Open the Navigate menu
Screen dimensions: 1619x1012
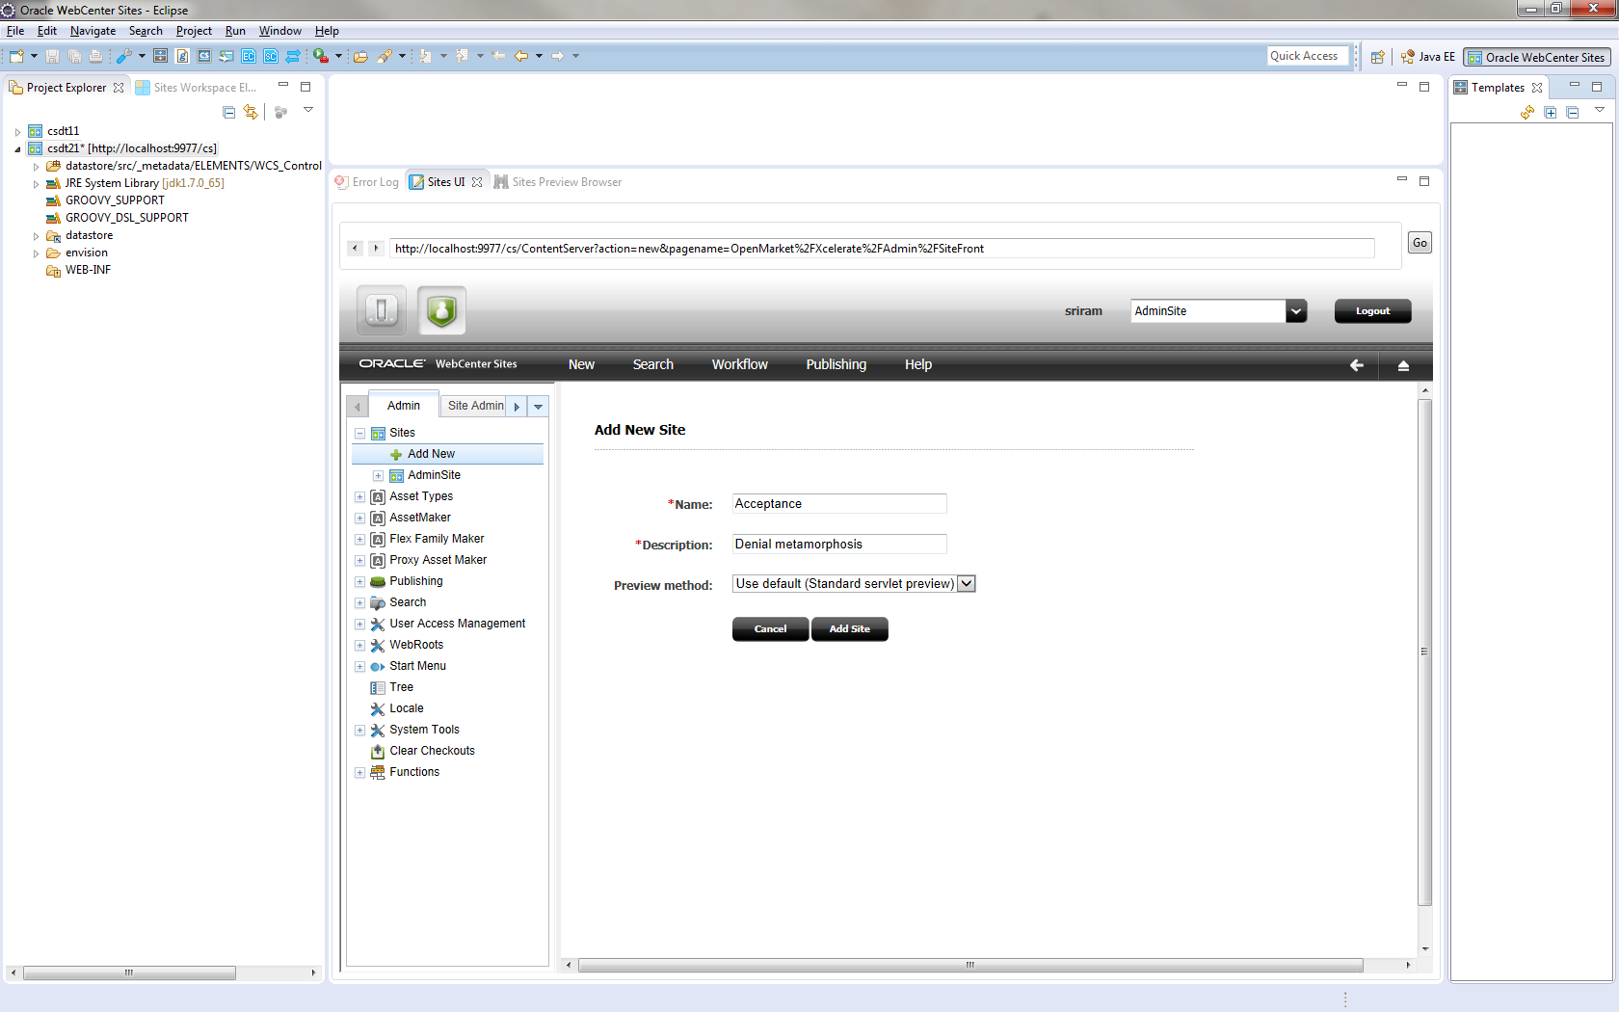click(93, 31)
